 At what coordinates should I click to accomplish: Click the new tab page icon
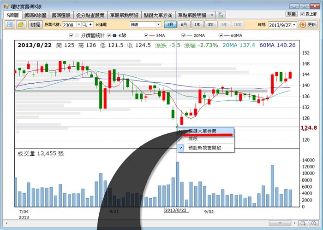pos(221,15)
